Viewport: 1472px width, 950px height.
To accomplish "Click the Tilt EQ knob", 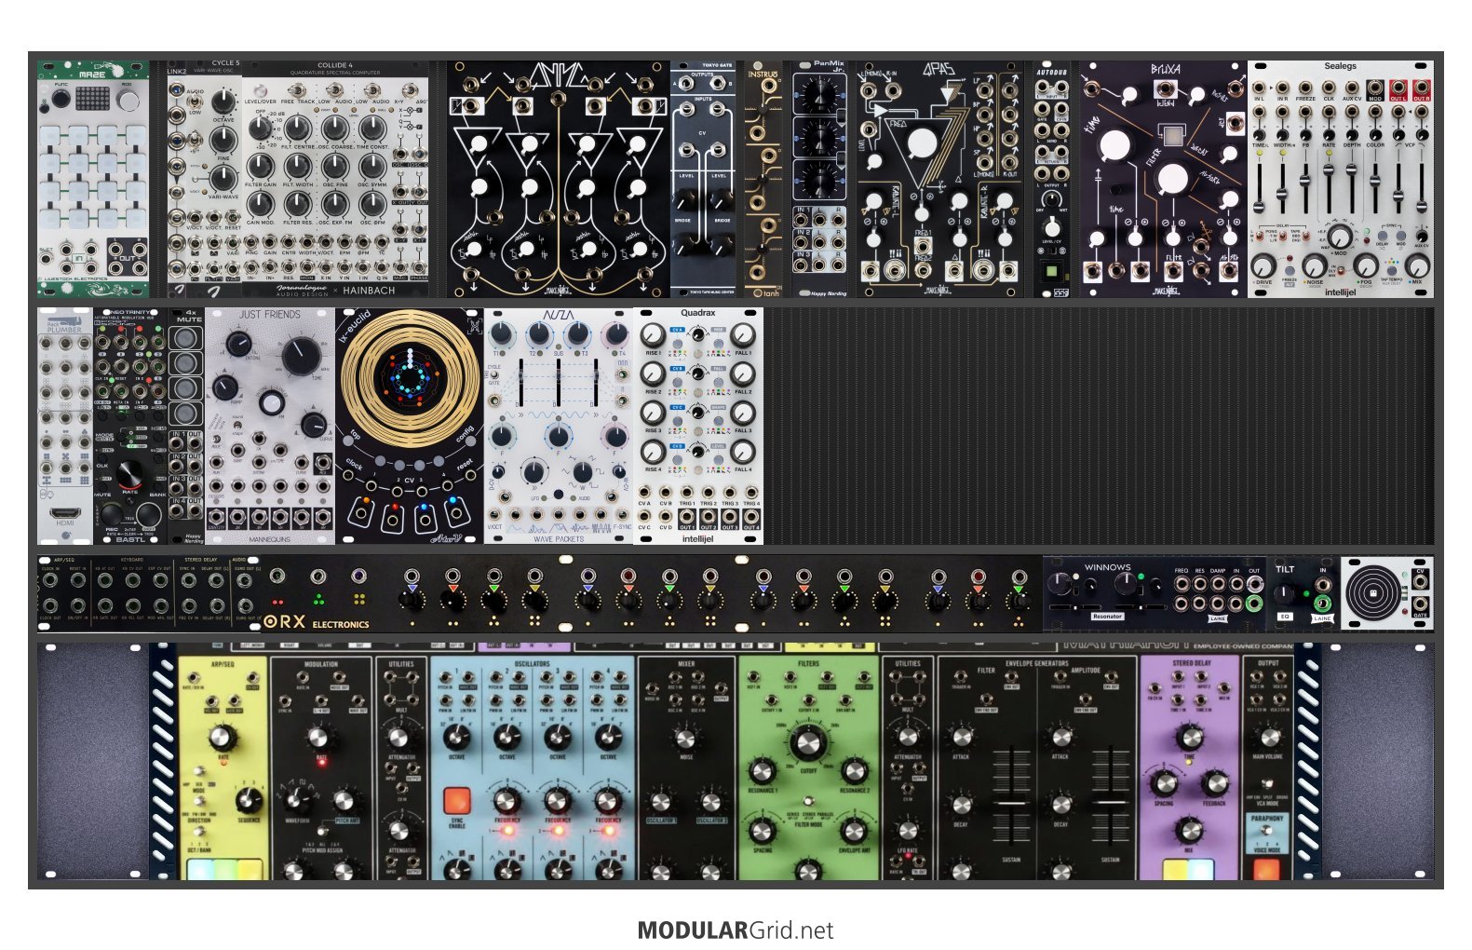I will pos(1285,593).
